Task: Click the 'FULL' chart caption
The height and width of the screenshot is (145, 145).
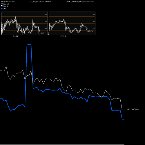Action: click(x=63, y=37)
